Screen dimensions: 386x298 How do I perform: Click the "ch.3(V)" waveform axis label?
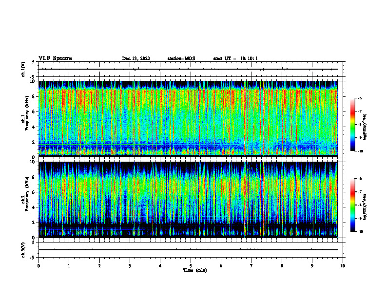23,250
